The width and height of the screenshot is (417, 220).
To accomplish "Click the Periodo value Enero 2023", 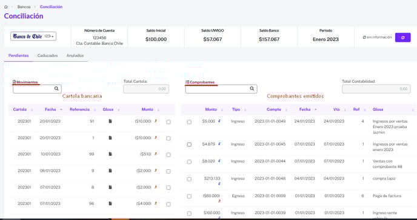I will pos(325,39).
